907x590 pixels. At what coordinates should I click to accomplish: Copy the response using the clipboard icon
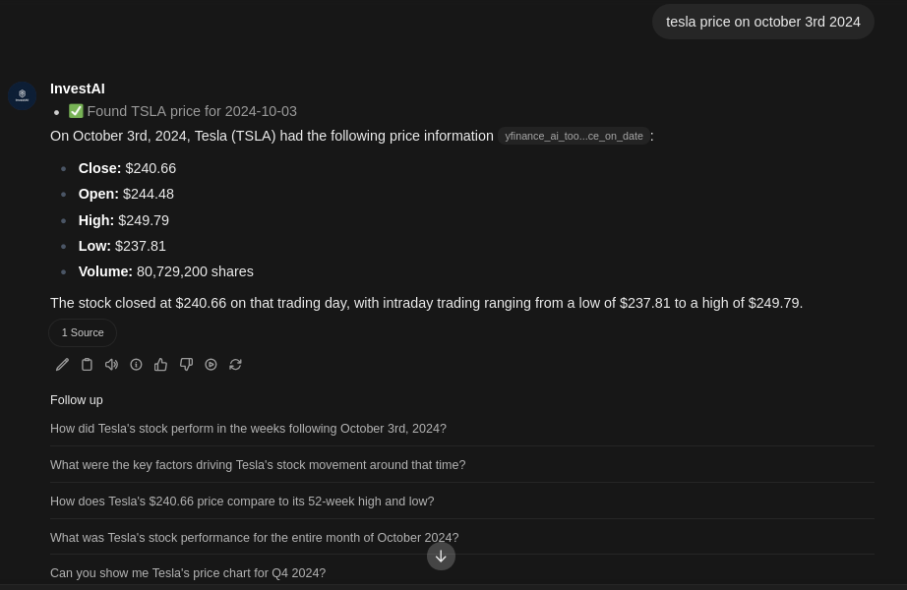point(87,364)
